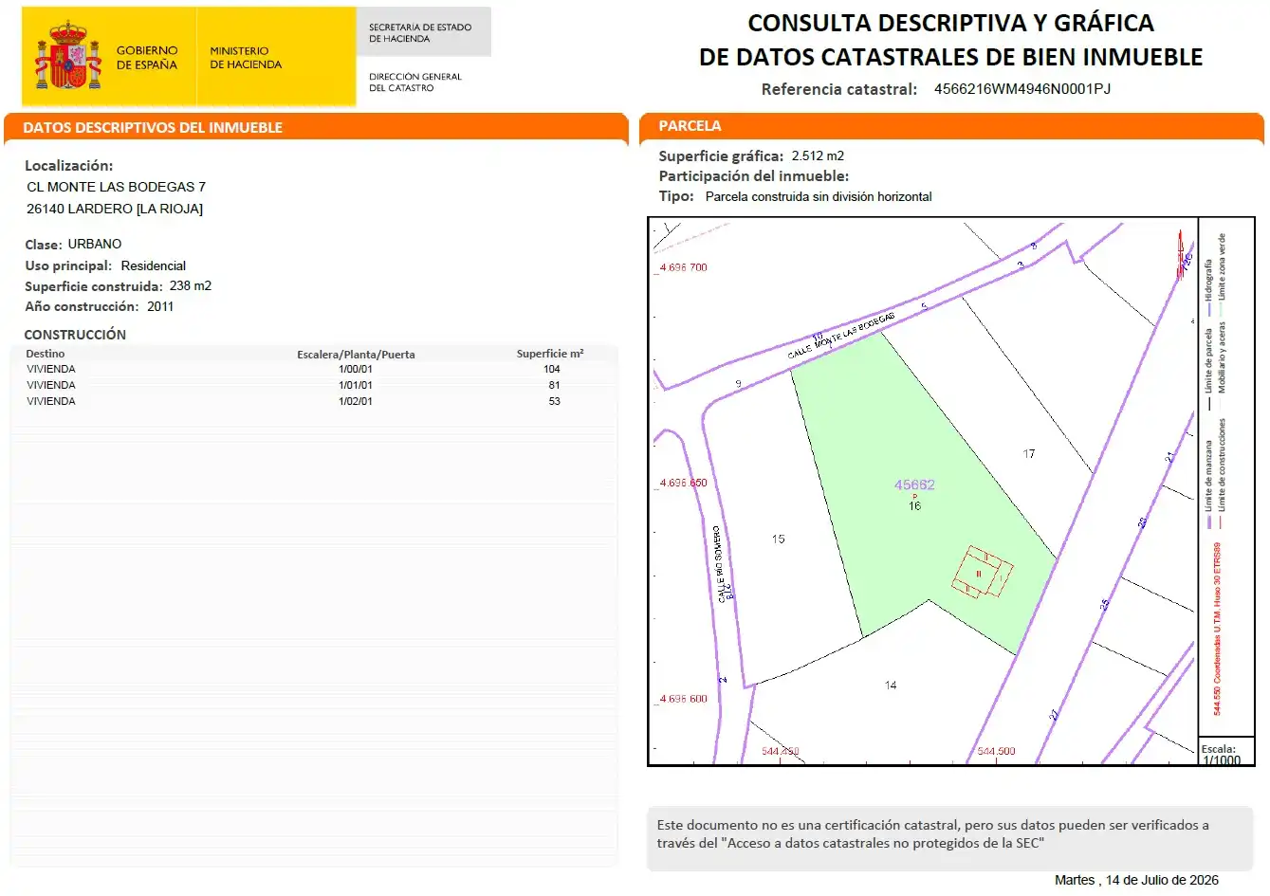Click street number '27' on the map
The image size is (1270, 896).
[1054, 714]
